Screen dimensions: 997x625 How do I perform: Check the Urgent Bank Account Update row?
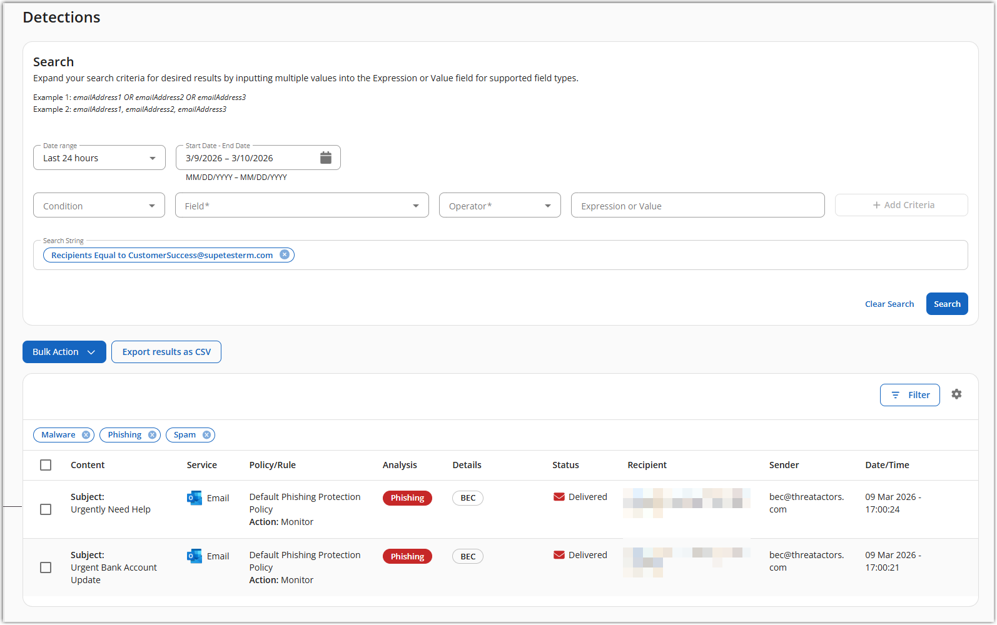(x=46, y=567)
